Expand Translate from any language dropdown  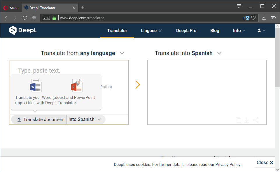tap(83, 53)
